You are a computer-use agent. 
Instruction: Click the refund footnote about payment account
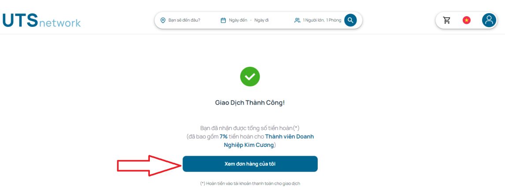coord(250,183)
